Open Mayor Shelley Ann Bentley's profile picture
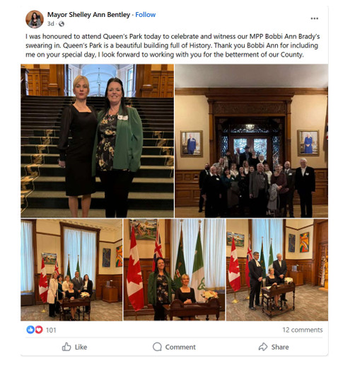This screenshot has height=366, width=343. pos(35,19)
